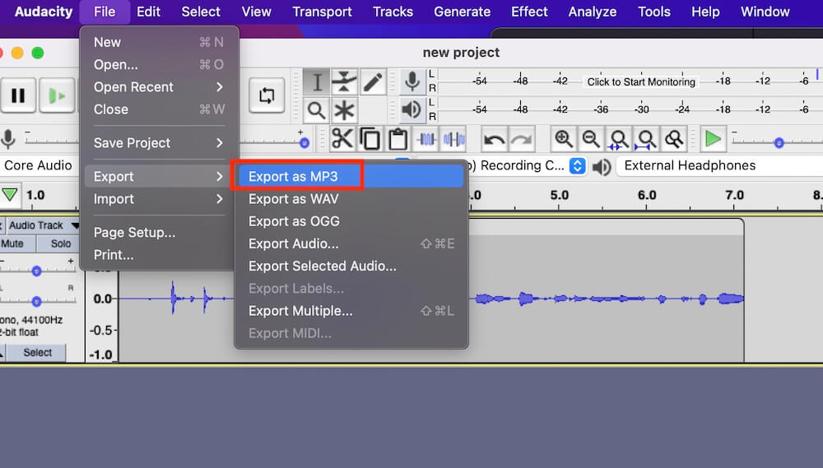This screenshot has width=823, height=468.
Task: Select the Zoom magnifier tool
Action: [317, 110]
